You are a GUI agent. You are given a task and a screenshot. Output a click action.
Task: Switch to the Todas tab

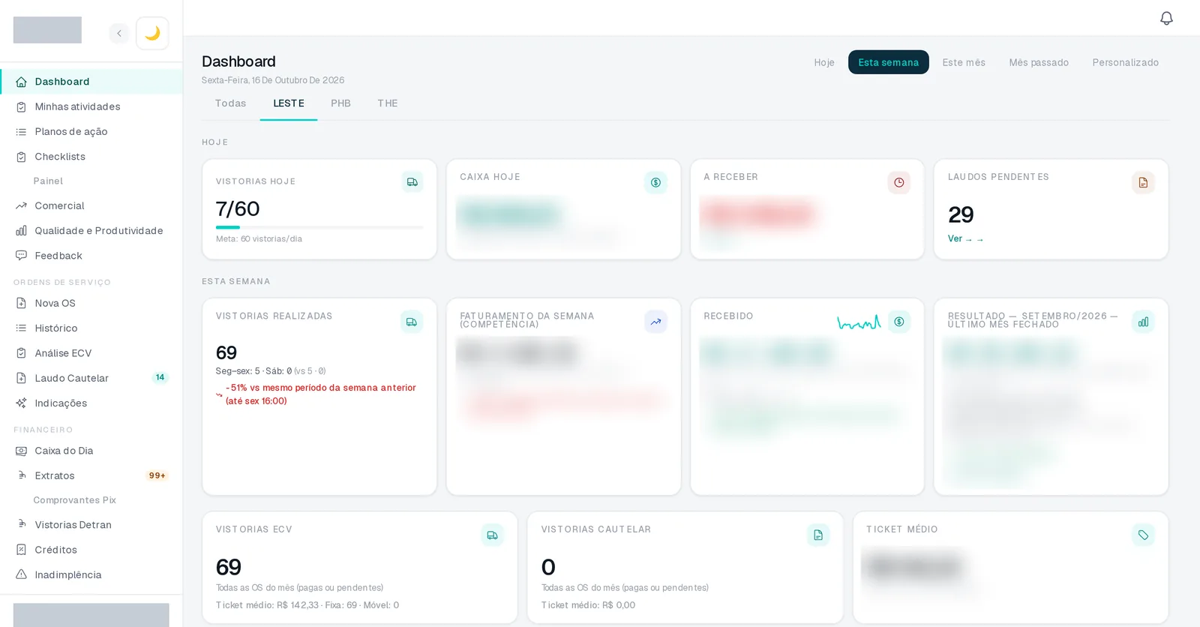pyautogui.click(x=230, y=103)
